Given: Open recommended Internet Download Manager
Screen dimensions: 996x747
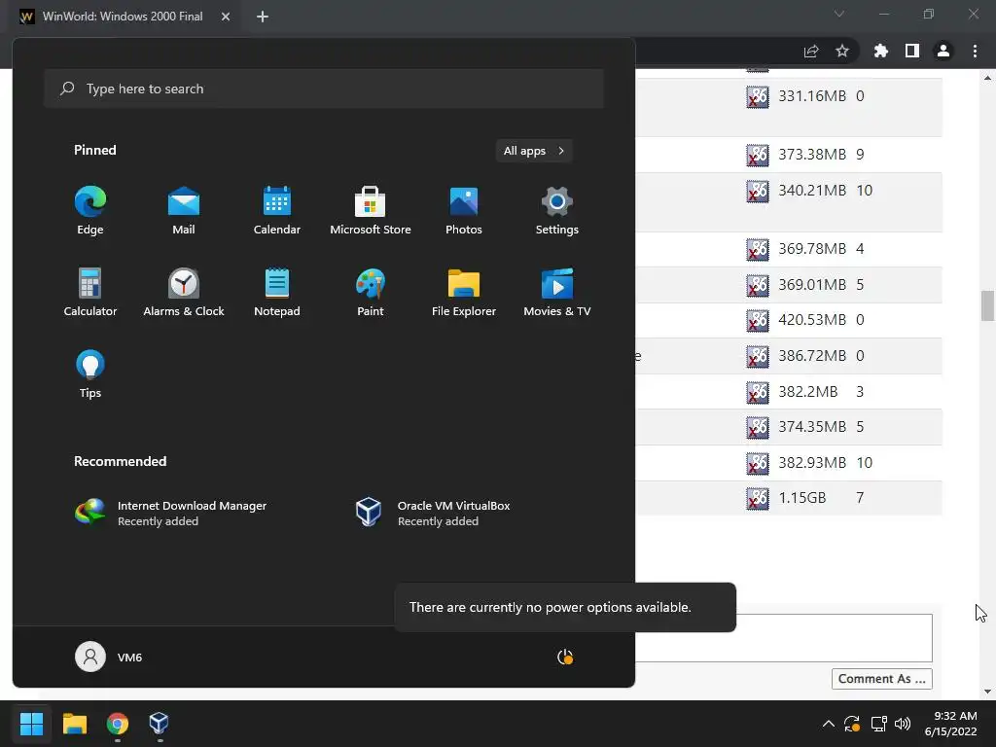Looking at the screenshot, I should coord(171,513).
